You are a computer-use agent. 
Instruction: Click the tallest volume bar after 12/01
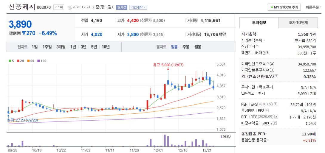point(165,140)
